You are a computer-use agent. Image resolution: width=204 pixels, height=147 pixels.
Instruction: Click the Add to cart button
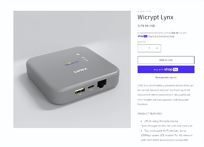pos(166,60)
